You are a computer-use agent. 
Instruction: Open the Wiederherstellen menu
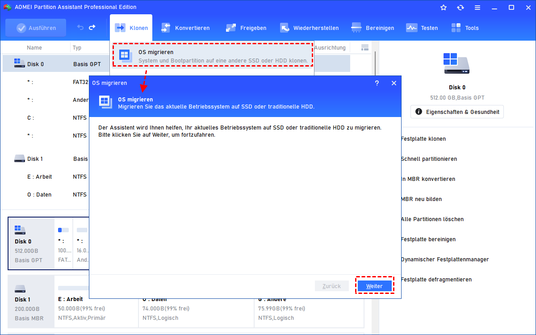click(309, 28)
